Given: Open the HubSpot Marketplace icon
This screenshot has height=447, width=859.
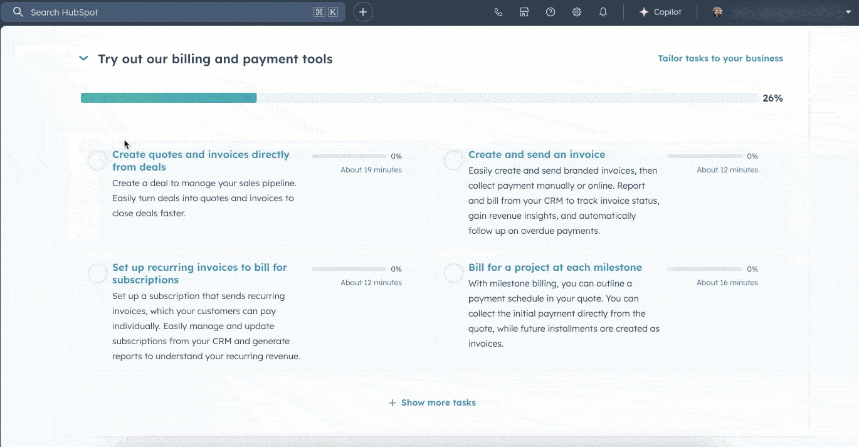Looking at the screenshot, I should coord(524,11).
